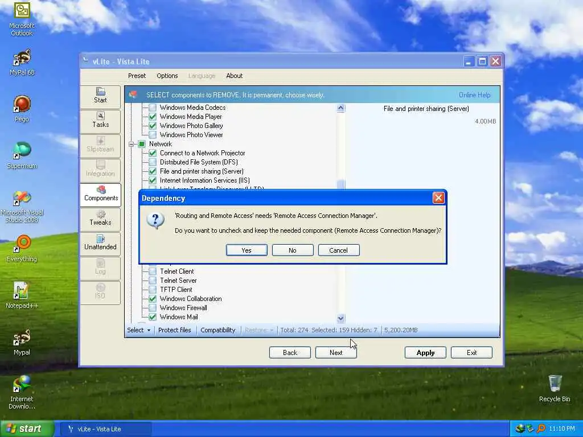Open the Pego desktop shortcut
The height and width of the screenshot is (437, 583).
[22, 109]
